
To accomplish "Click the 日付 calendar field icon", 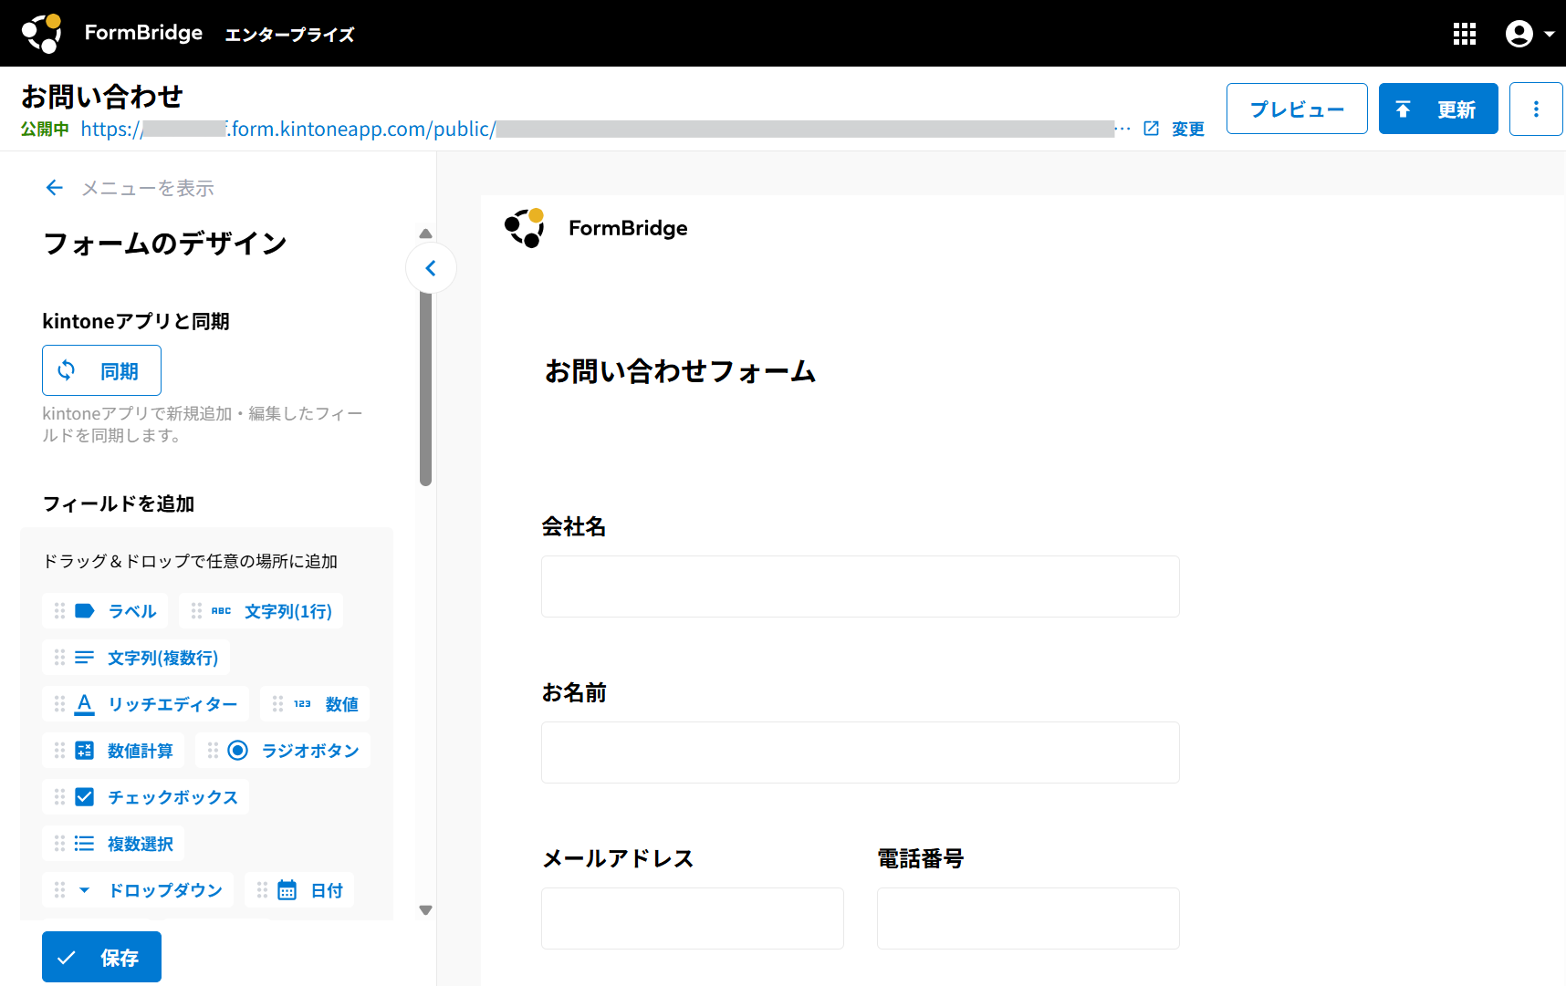I will [287, 889].
